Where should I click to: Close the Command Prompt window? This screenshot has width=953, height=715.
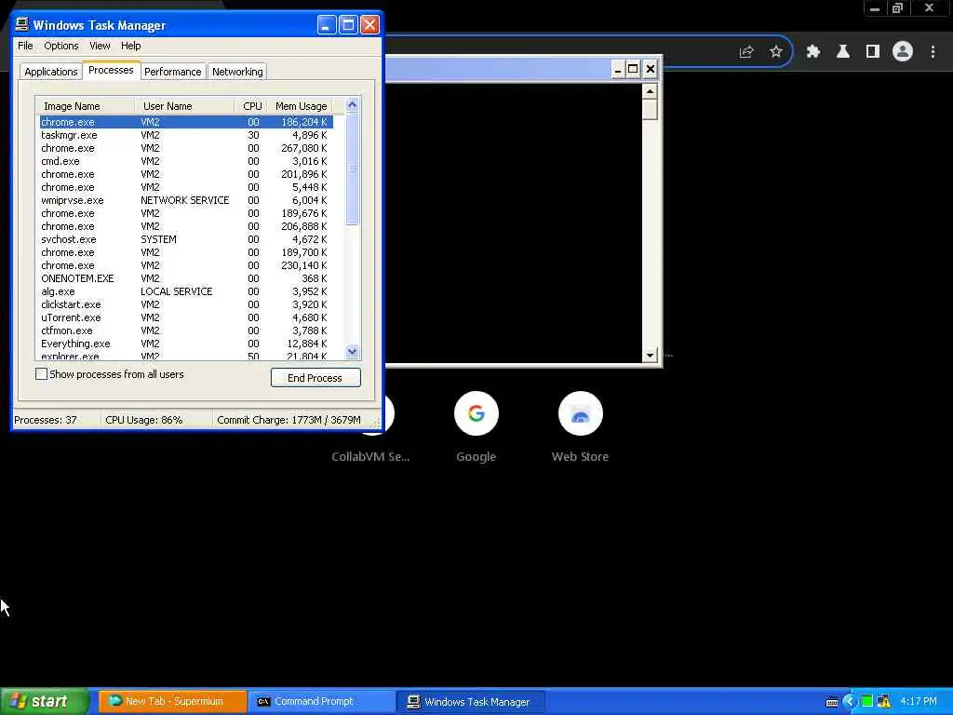(x=651, y=69)
